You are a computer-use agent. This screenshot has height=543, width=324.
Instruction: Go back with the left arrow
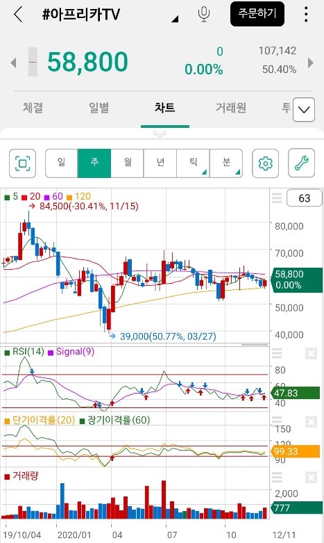click(x=18, y=14)
